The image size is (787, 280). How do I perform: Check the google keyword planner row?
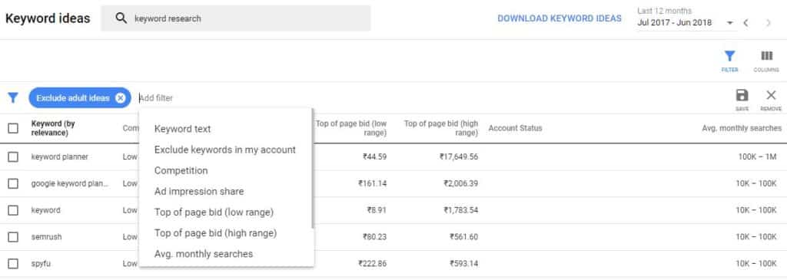point(13,183)
